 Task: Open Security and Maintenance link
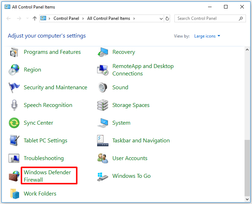pos(55,87)
